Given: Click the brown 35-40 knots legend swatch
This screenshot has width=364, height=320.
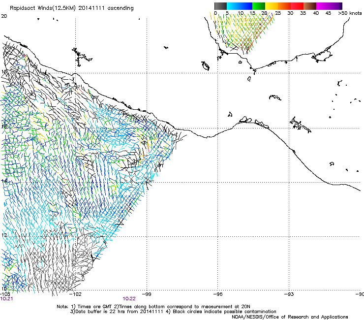Looking at the screenshot, I should [310, 6].
